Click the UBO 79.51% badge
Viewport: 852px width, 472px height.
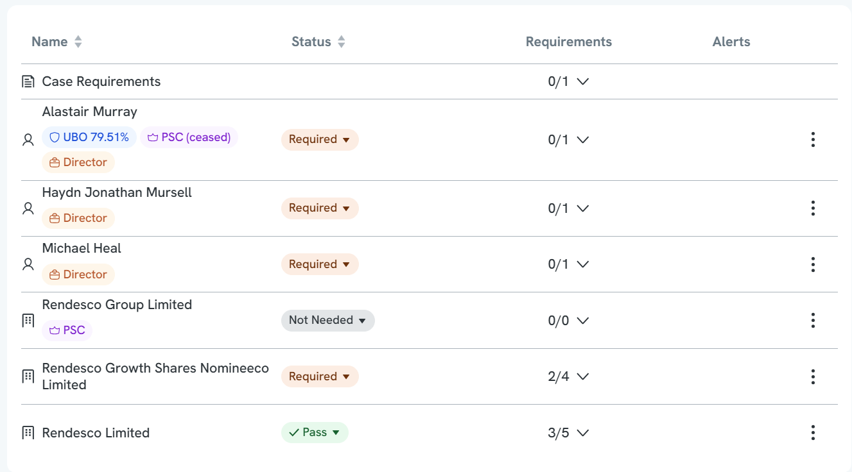point(89,138)
